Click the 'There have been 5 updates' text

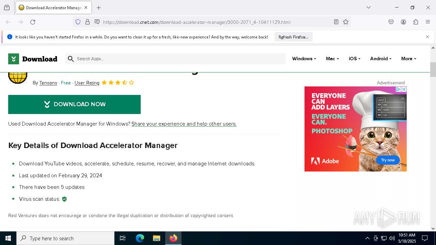[52, 187]
